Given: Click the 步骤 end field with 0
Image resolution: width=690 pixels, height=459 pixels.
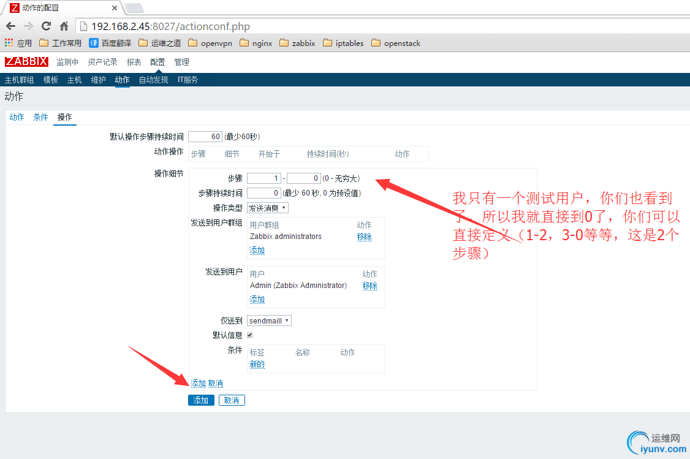Looking at the screenshot, I should pos(303,178).
